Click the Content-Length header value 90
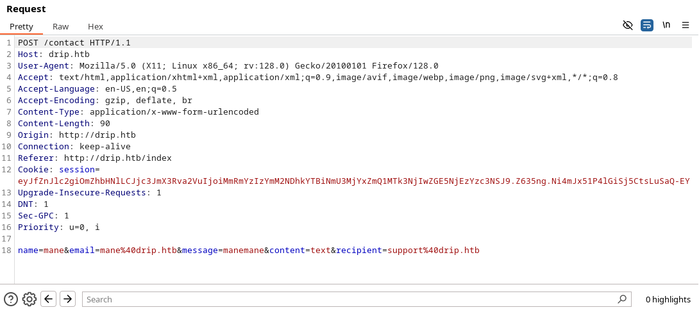 coord(105,123)
